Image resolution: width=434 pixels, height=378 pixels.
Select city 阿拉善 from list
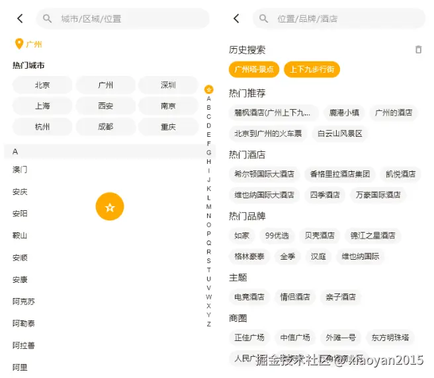tap(24, 346)
